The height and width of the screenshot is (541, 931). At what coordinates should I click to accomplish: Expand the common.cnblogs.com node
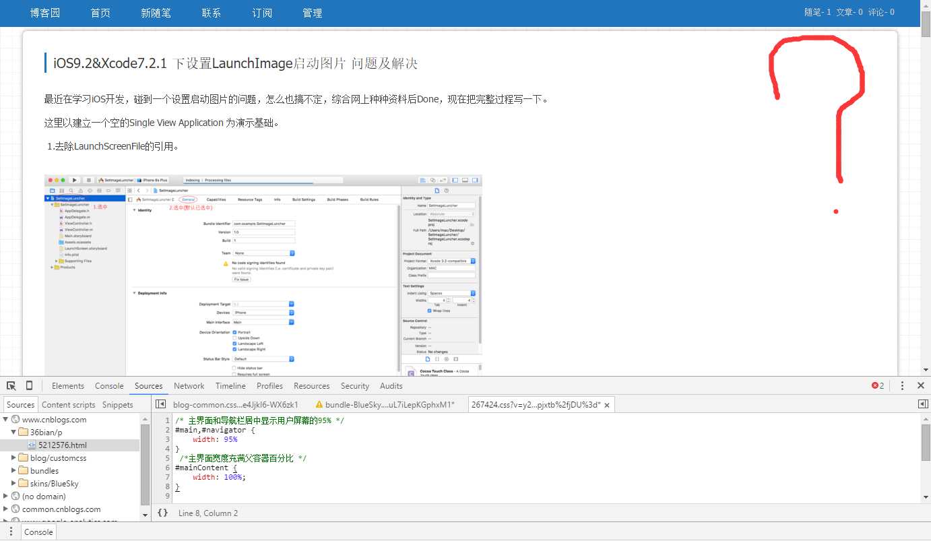tap(6, 509)
